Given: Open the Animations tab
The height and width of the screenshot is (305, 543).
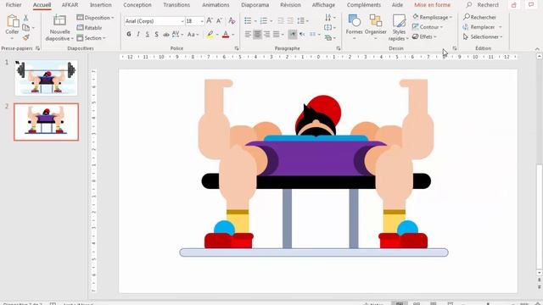Looking at the screenshot, I should pyautogui.click(x=216, y=5).
